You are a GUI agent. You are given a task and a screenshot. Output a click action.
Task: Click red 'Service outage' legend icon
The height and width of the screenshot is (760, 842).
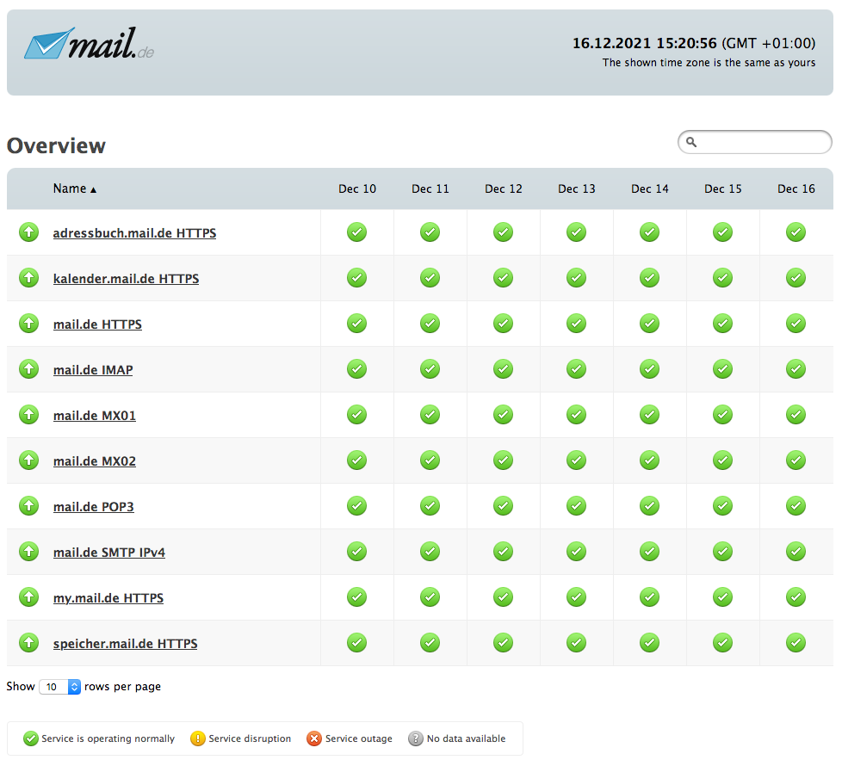[314, 738]
